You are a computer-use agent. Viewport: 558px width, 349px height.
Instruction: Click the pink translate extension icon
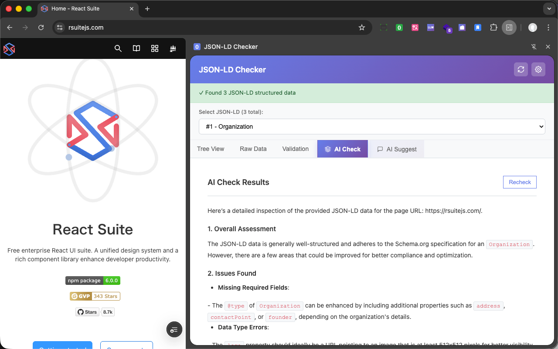pos(415,27)
